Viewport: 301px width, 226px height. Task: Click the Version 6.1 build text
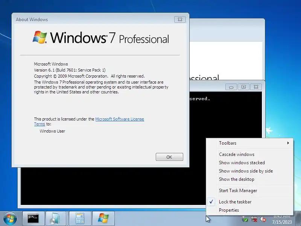(x=70, y=70)
